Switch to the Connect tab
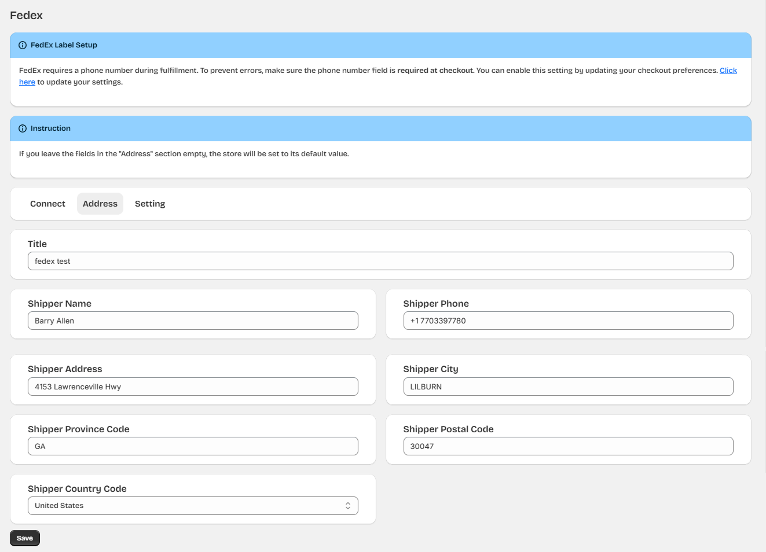Viewport: 766px width, 552px height. [x=47, y=204]
